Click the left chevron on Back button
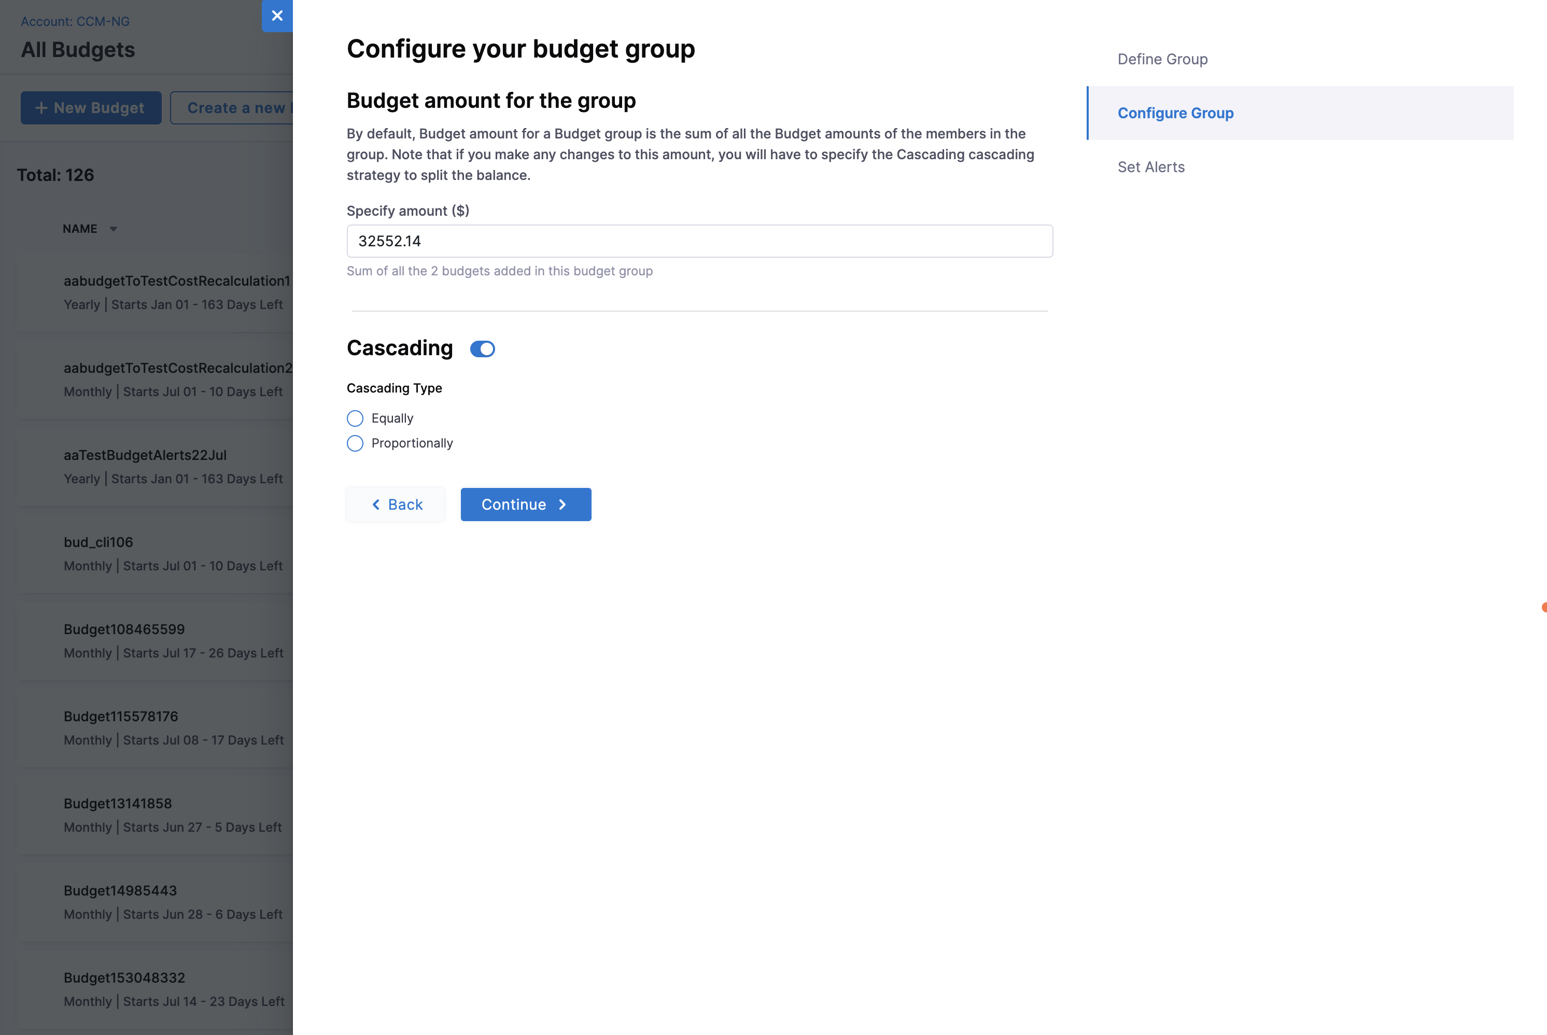The width and height of the screenshot is (1547, 1035). pos(376,505)
